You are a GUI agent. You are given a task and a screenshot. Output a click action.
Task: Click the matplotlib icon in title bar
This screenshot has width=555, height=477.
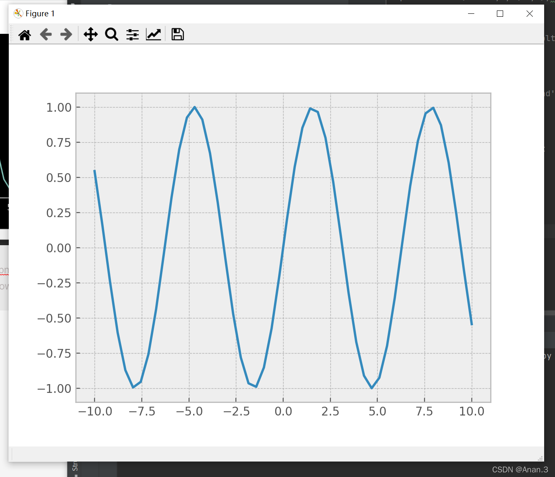(18, 13)
